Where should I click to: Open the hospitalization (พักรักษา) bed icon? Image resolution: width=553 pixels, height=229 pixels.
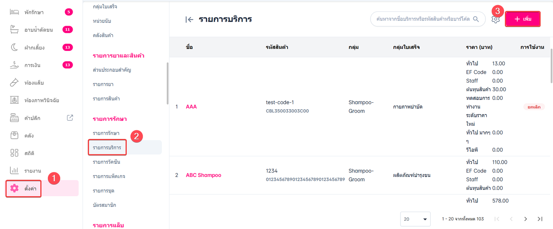15,12
